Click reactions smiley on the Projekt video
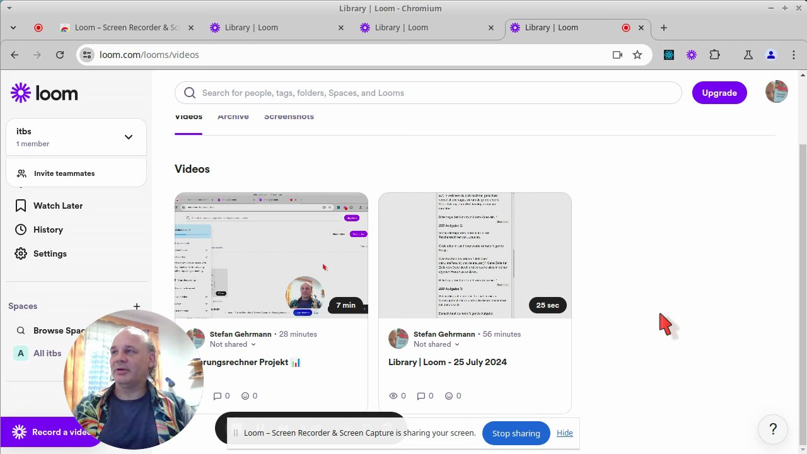The image size is (807, 454). coord(245,396)
